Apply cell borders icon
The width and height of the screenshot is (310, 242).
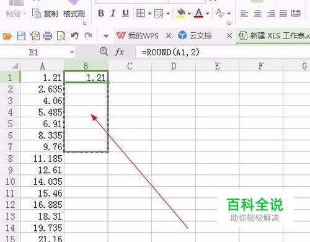pos(141,14)
